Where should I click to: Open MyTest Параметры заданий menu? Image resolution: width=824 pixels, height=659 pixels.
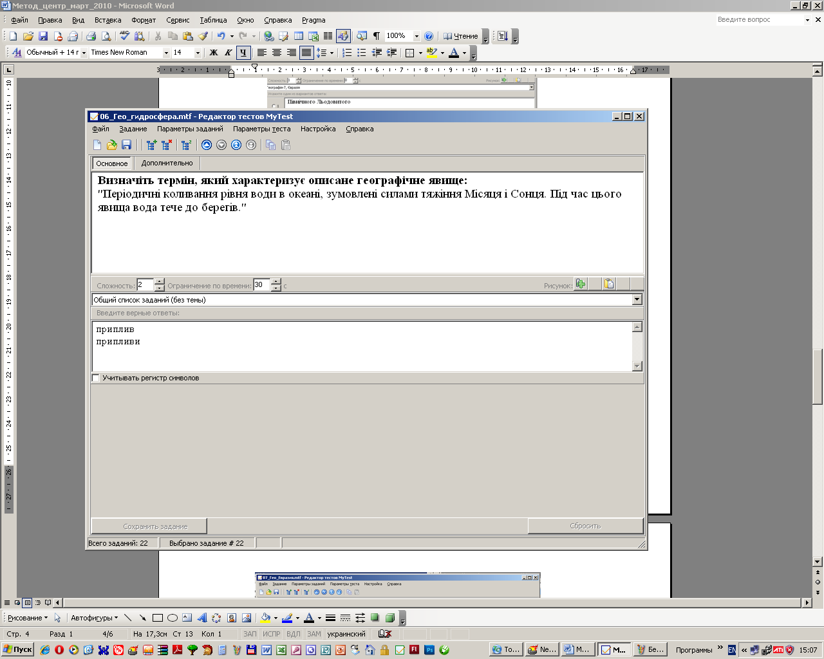(x=190, y=129)
